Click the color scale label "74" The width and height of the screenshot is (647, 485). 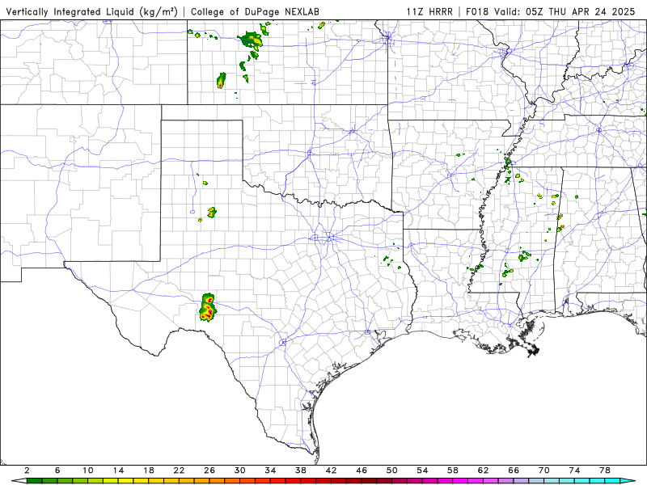click(x=574, y=470)
